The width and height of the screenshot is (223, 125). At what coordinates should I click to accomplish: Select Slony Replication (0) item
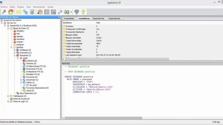(x=28, y=93)
